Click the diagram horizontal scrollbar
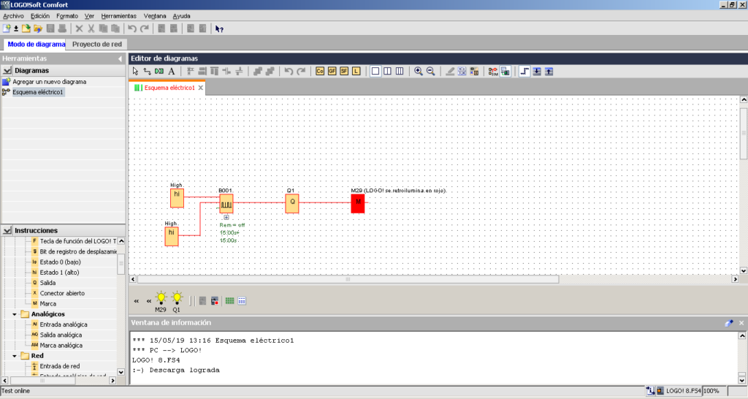 [x=348, y=279]
